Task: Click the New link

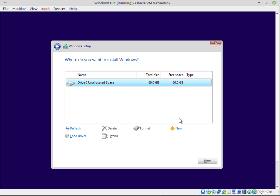Action: pos(179,128)
